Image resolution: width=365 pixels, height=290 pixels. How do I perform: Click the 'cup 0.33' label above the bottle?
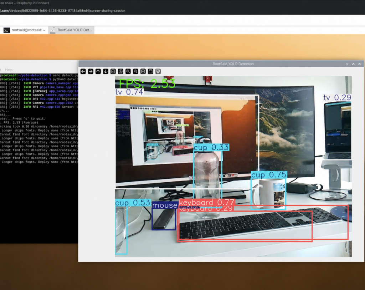click(x=211, y=147)
